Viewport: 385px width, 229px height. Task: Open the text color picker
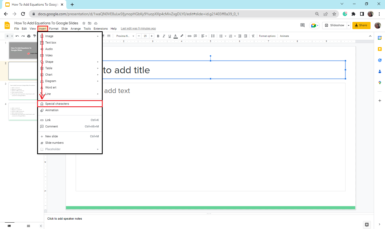175,36
